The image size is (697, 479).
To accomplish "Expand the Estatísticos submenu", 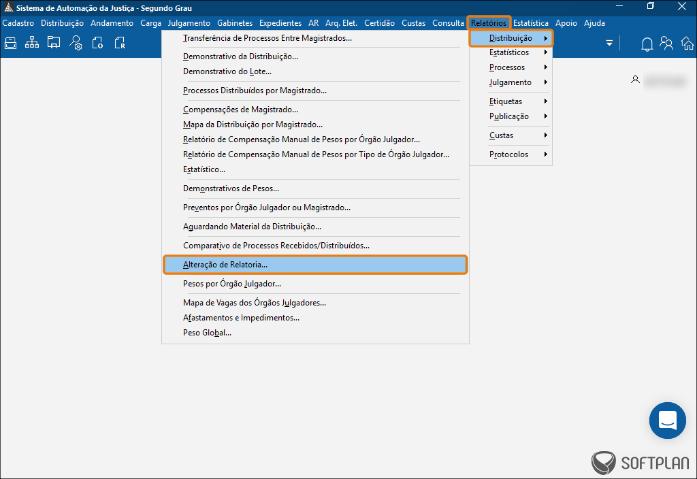I will tap(511, 52).
